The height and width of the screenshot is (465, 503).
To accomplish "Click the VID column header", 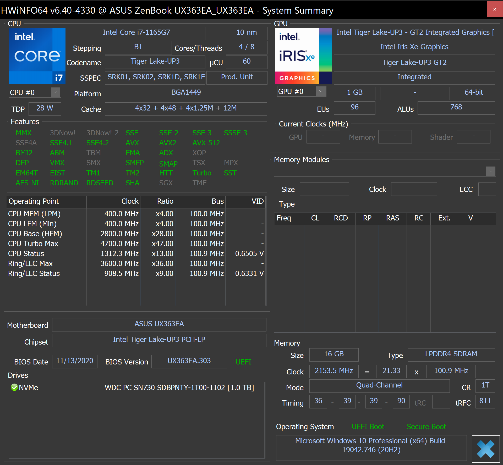I will pyautogui.click(x=245, y=201).
